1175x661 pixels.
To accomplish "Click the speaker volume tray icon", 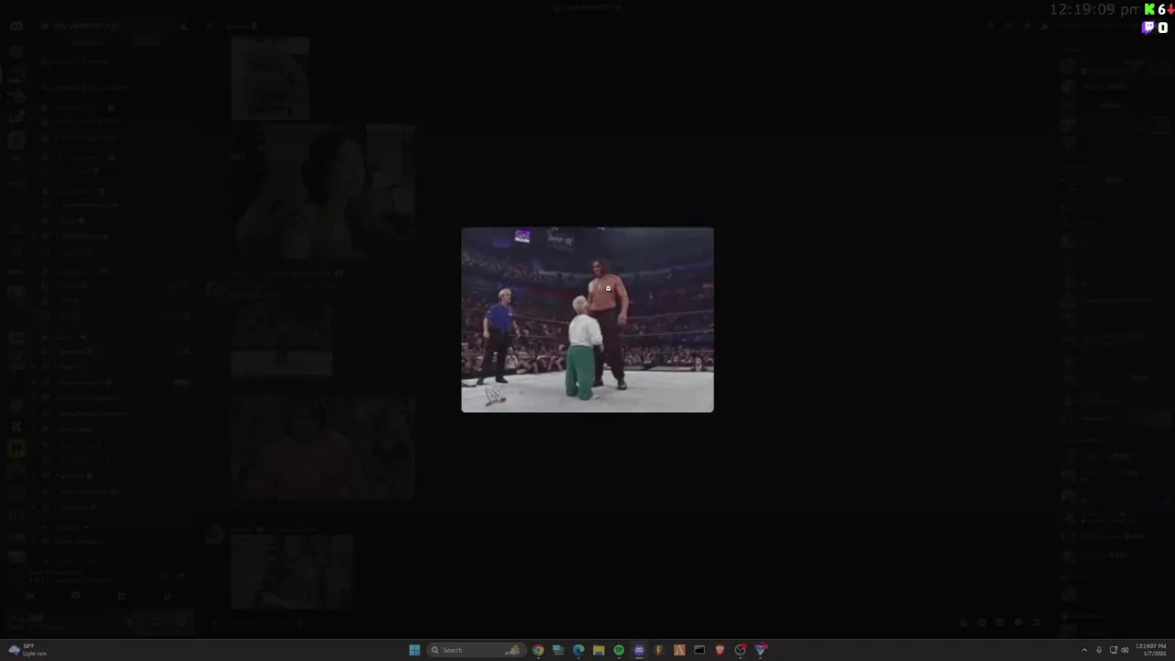I will pos(1125,650).
